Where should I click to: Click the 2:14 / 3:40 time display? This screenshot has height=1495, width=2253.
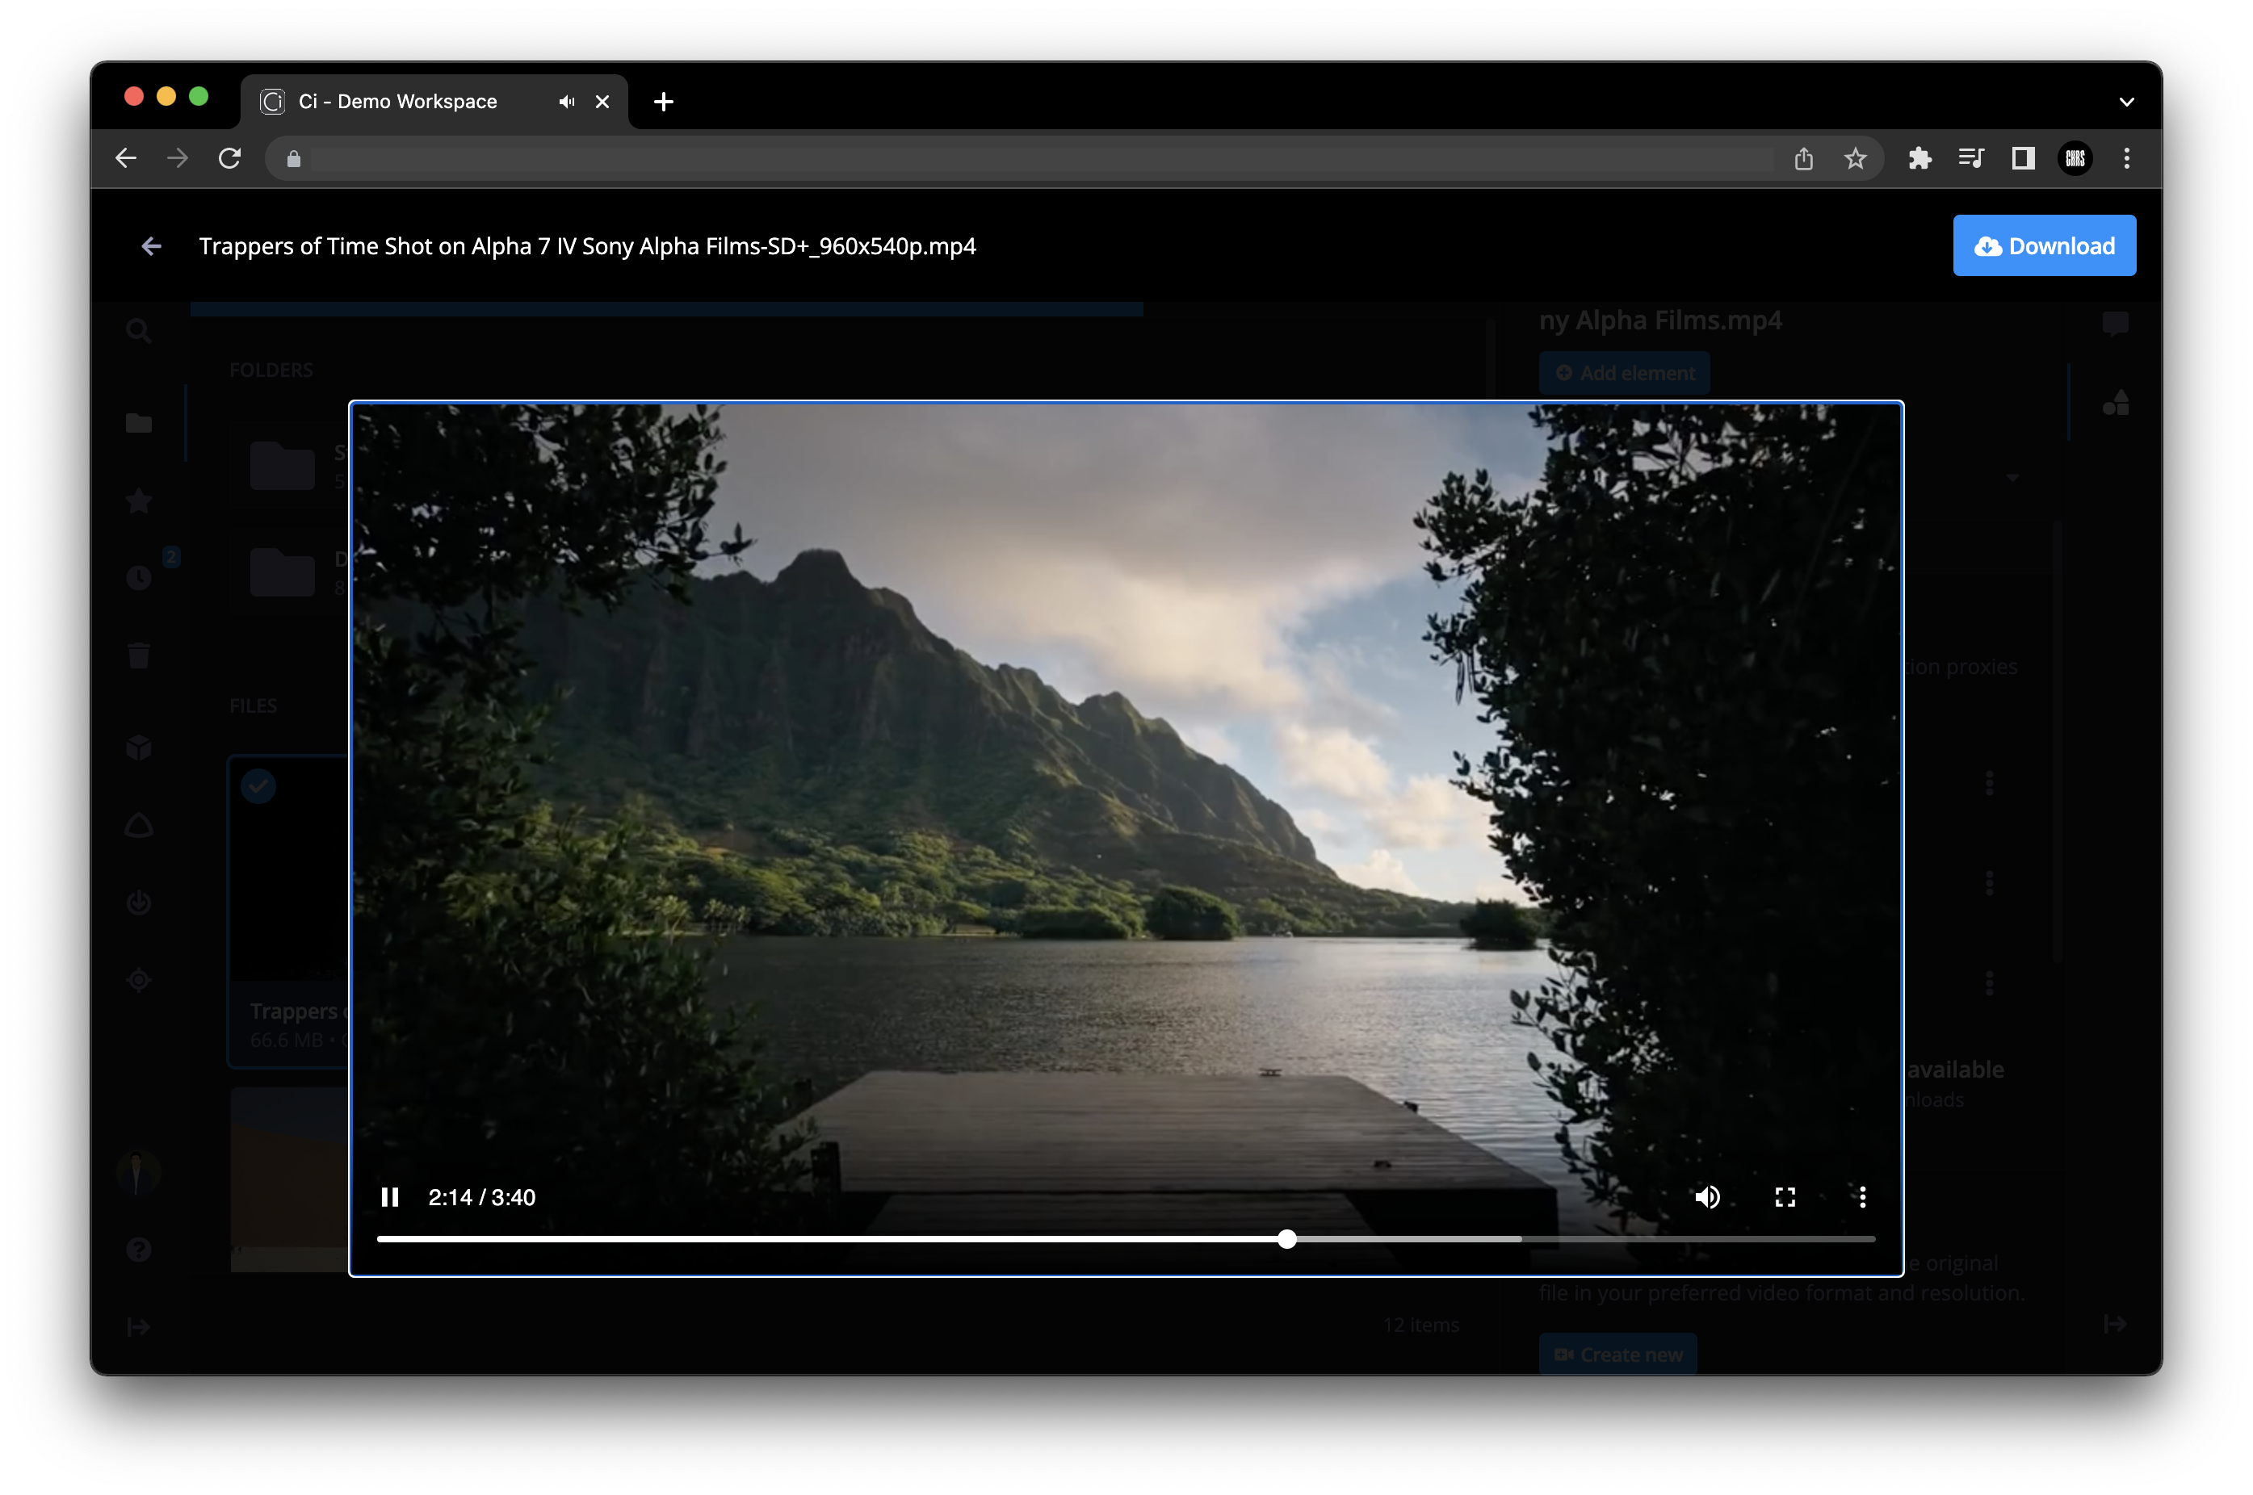[482, 1197]
